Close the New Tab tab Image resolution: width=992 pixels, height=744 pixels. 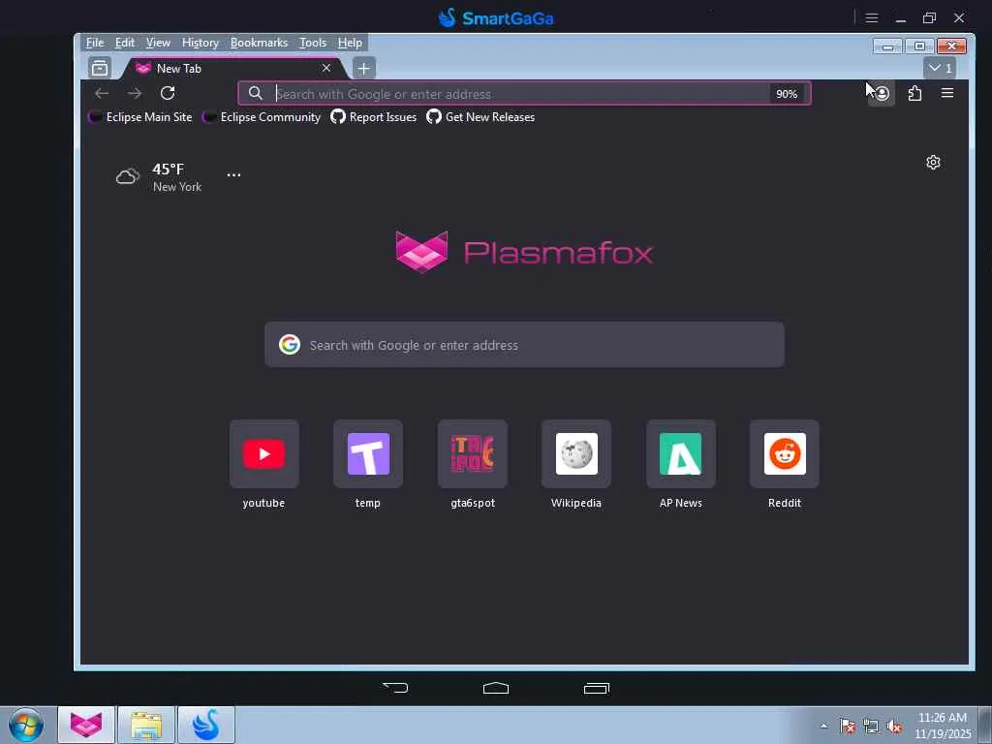pyautogui.click(x=326, y=68)
